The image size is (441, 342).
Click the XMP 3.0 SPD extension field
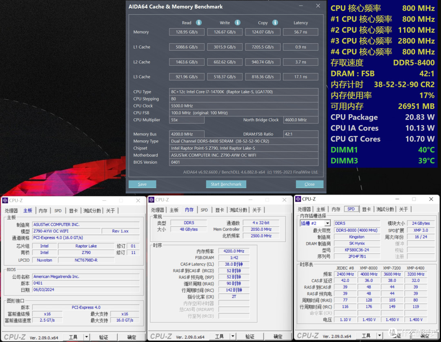pyautogui.click(x=421, y=230)
